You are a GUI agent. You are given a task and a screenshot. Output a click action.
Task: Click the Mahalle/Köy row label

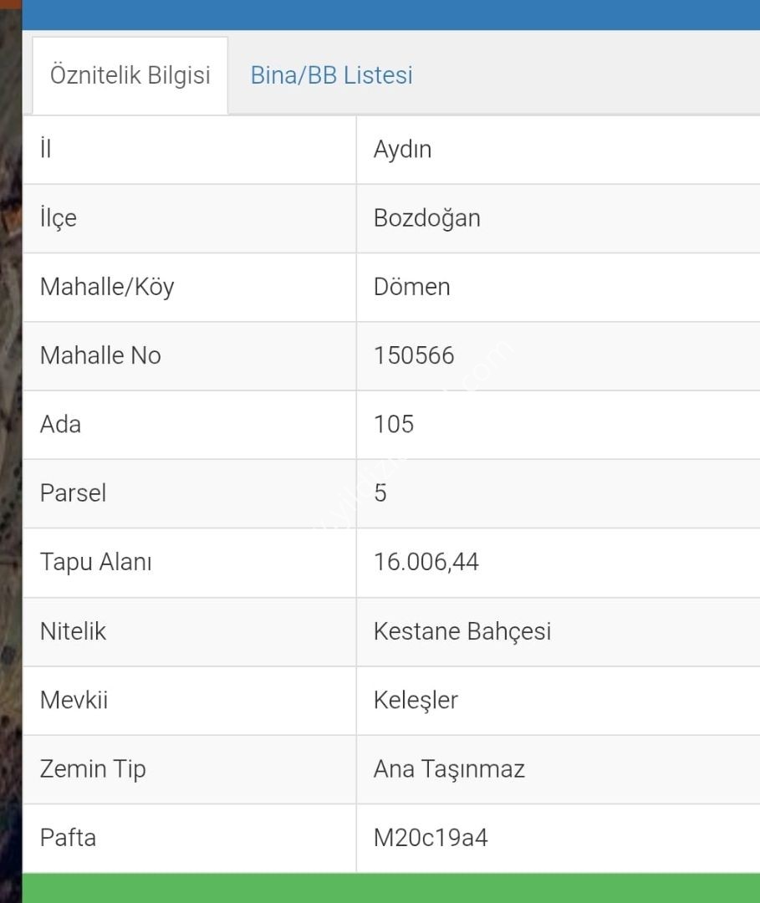click(107, 287)
